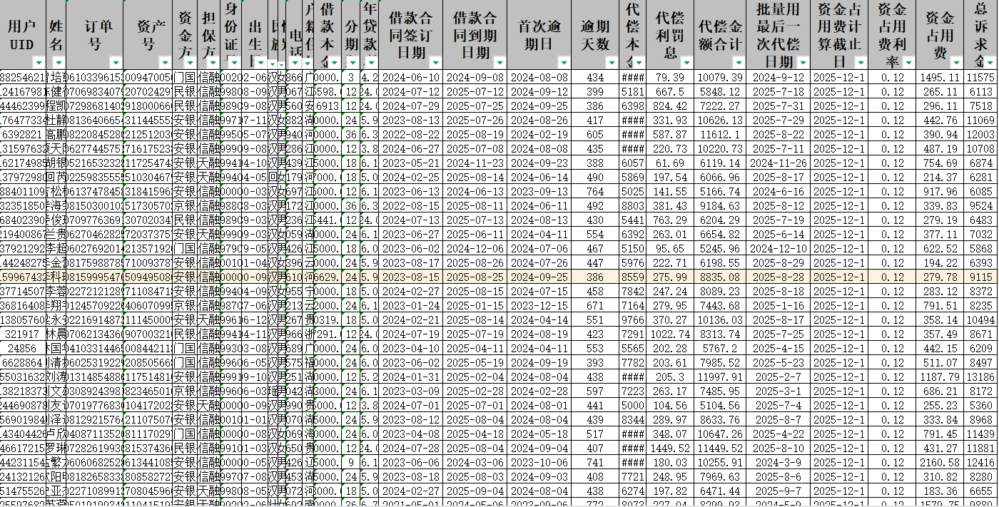Click the 担保方 filter arrow

pos(213,62)
